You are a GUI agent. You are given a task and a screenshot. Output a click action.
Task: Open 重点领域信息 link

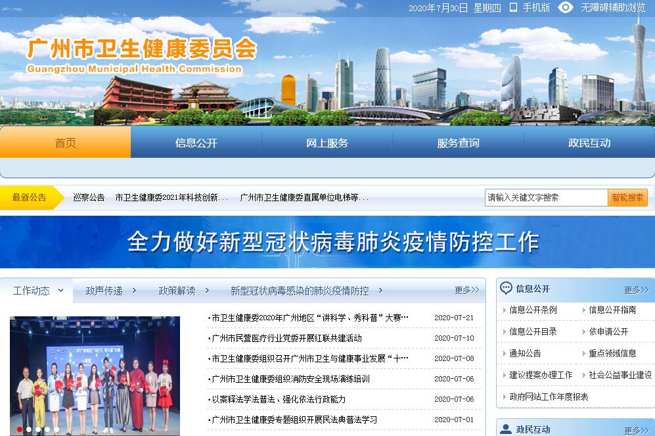tap(612, 353)
